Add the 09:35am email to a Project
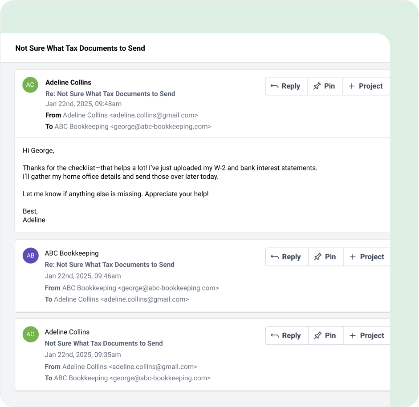 pyautogui.click(x=367, y=335)
